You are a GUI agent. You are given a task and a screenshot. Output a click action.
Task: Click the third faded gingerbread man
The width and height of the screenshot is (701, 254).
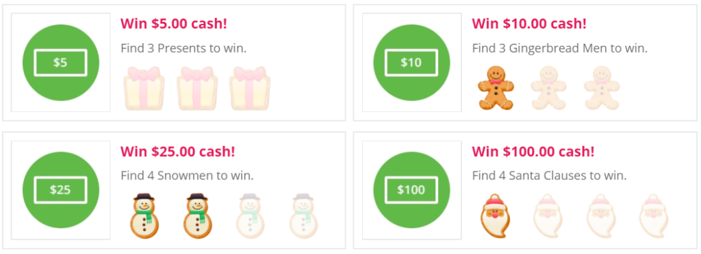[601, 88]
